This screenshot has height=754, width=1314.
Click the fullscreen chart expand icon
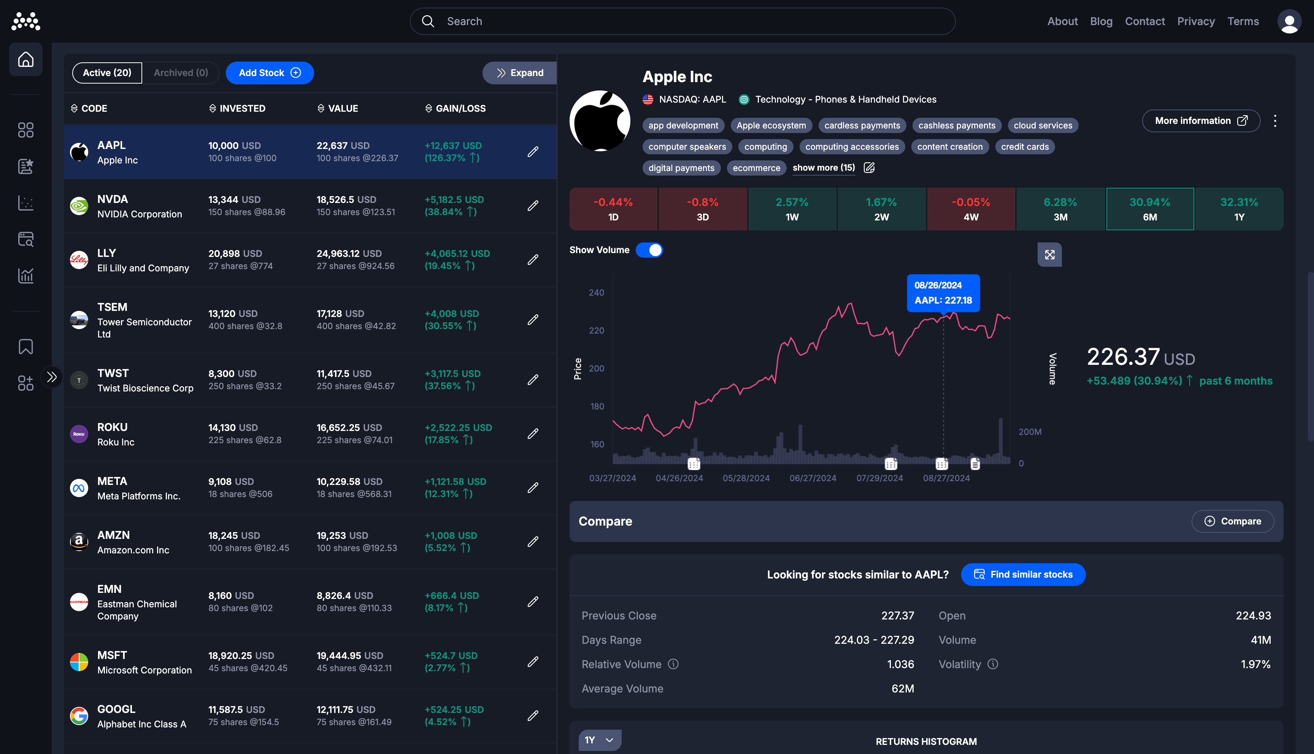coord(1049,254)
